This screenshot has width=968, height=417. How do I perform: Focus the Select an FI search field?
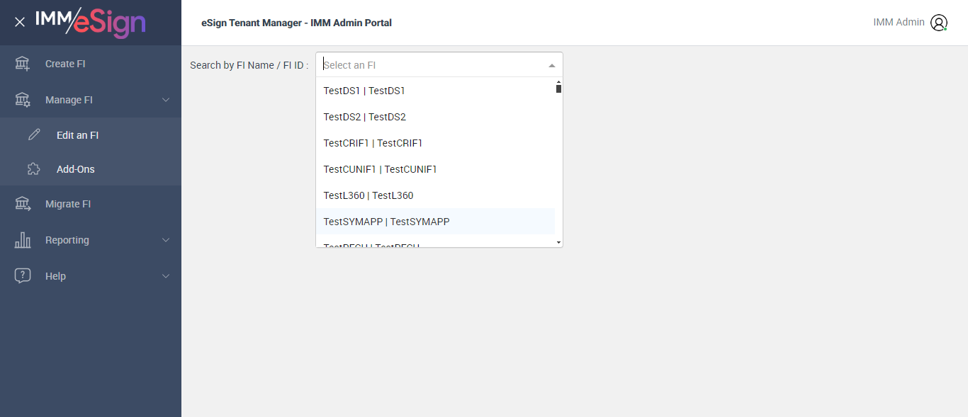pos(432,65)
